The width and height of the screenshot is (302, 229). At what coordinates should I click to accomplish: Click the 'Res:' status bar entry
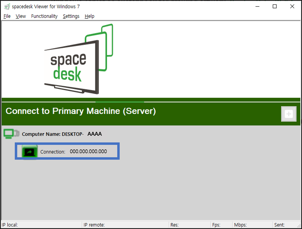(x=190, y=225)
